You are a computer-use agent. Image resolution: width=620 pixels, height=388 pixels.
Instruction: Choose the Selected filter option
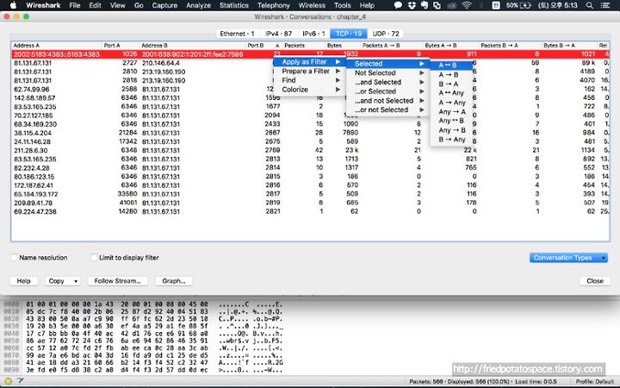pyautogui.click(x=388, y=64)
